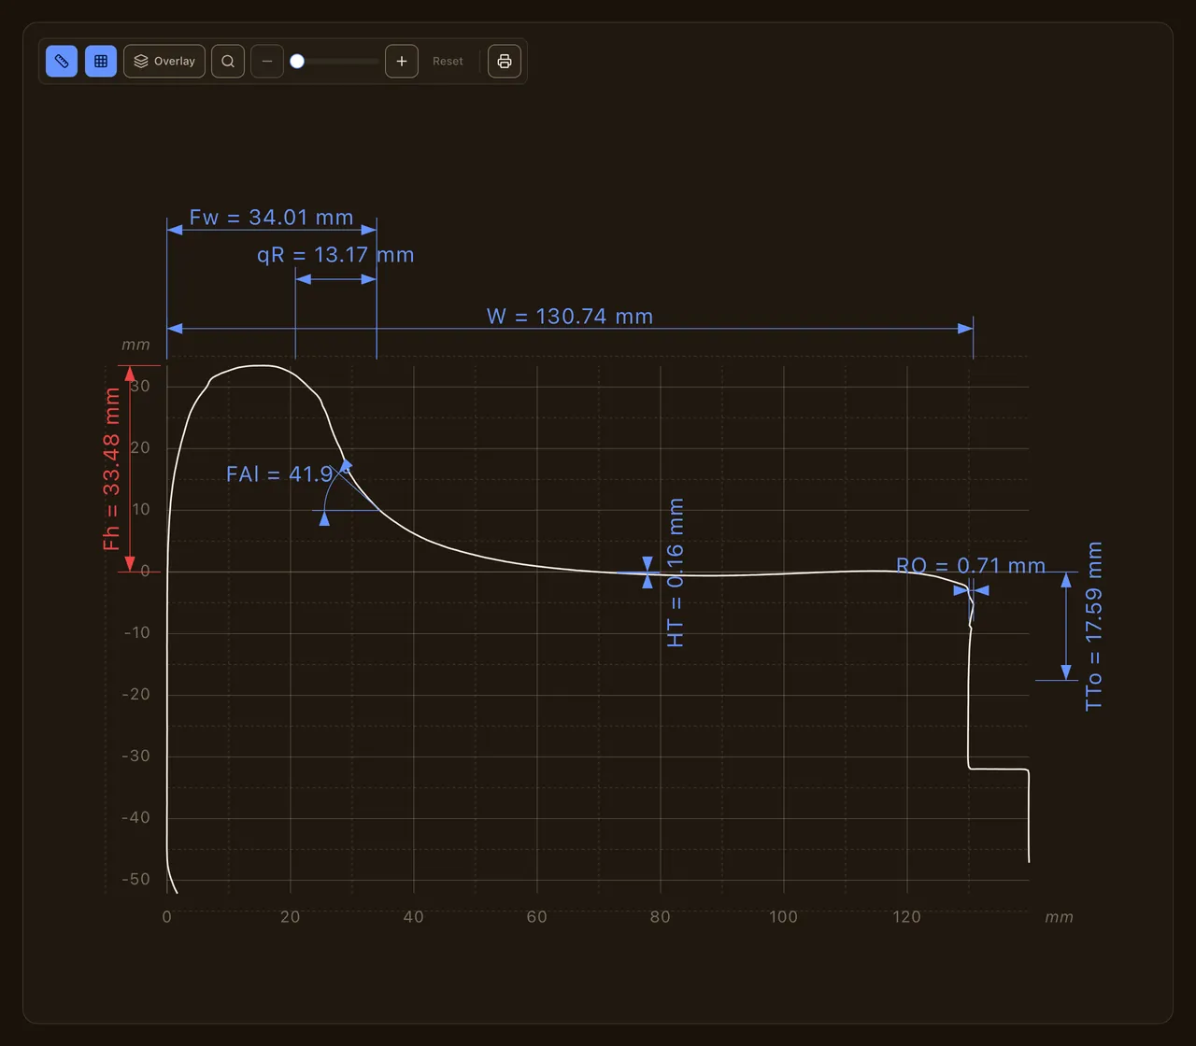Click the x-axis tick label 80
This screenshot has height=1046, width=1196.
[x=661, y=917]
